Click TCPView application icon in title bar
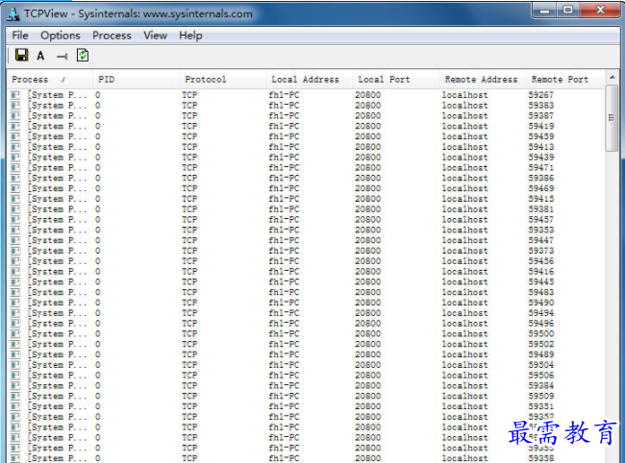Screen dimensions: 625x463 click(x=13, y=14)
